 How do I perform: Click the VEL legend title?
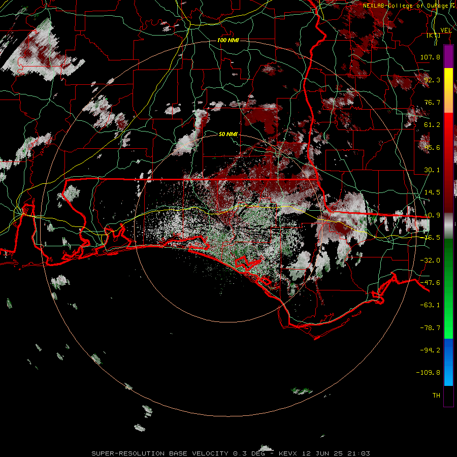pos(446,30)
